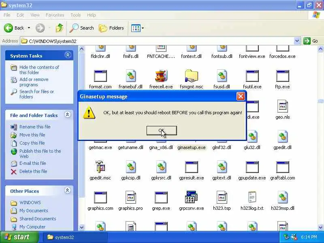Select the gpedit.msc hammer icon

tap(100, 167)
